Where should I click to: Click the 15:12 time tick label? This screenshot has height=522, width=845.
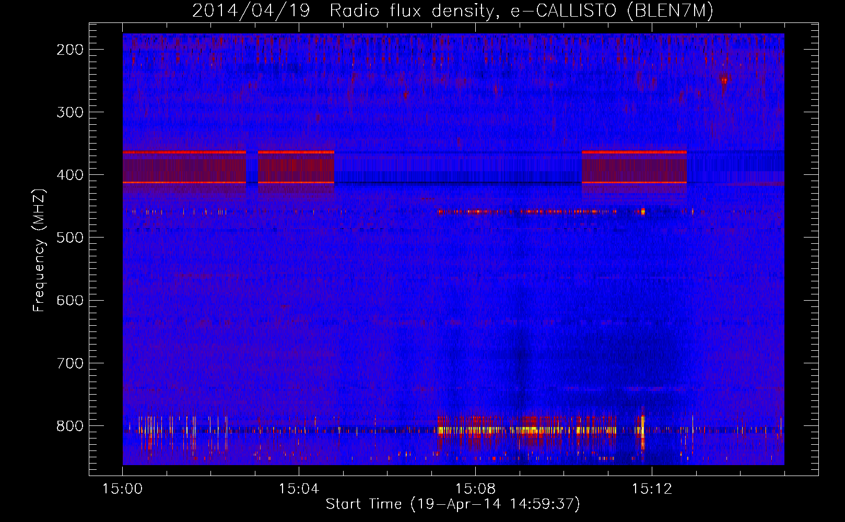(652, 489)
